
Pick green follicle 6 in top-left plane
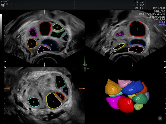click(57, 34)
